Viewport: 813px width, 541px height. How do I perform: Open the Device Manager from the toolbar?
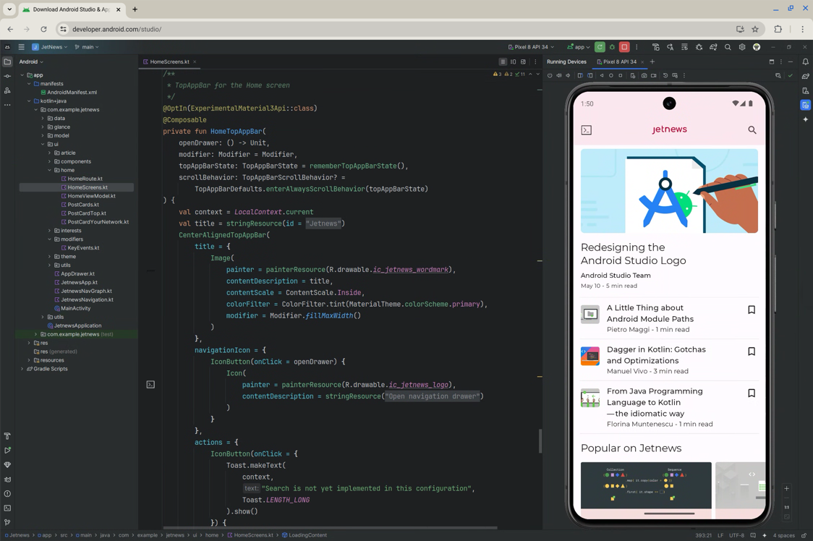[656, 46]
